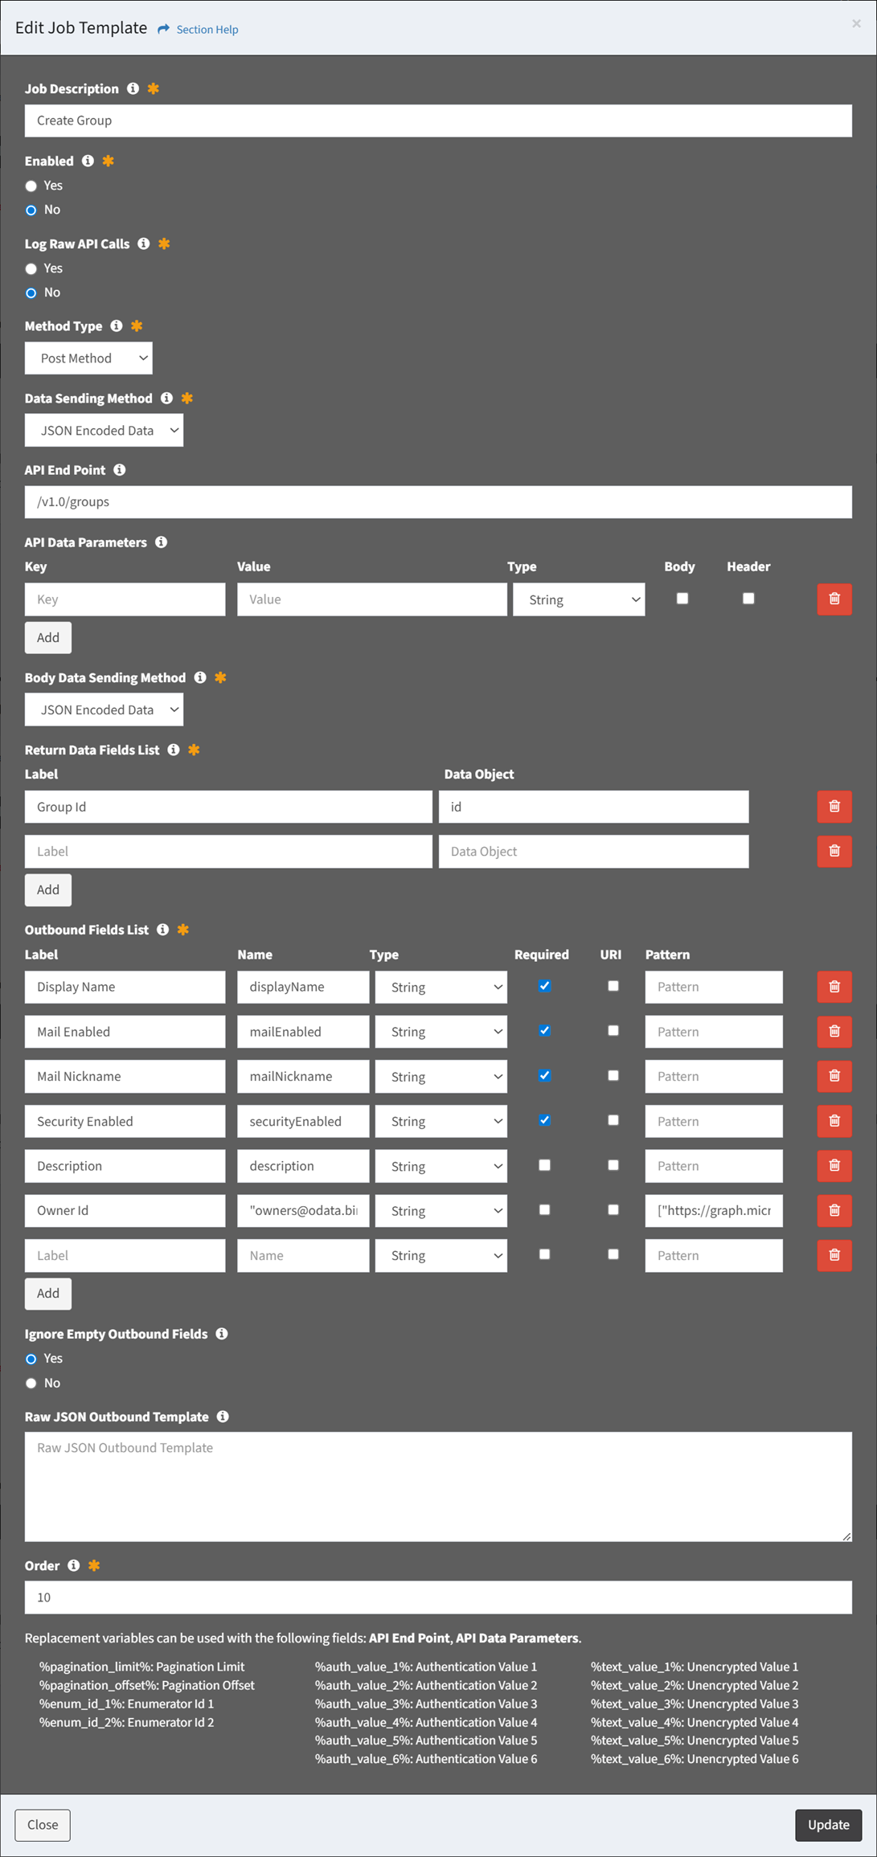This screenshot has width=877, height=1857.
Task: Delete the Owner Id outbound field row
Action: 834,1210
